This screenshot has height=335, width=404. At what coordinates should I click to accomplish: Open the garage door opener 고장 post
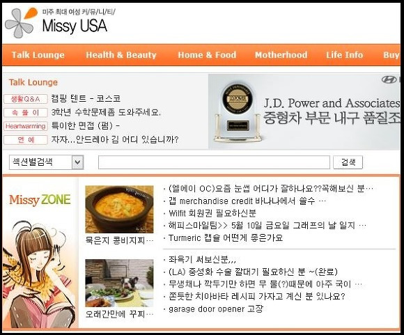tap(216, 309)
